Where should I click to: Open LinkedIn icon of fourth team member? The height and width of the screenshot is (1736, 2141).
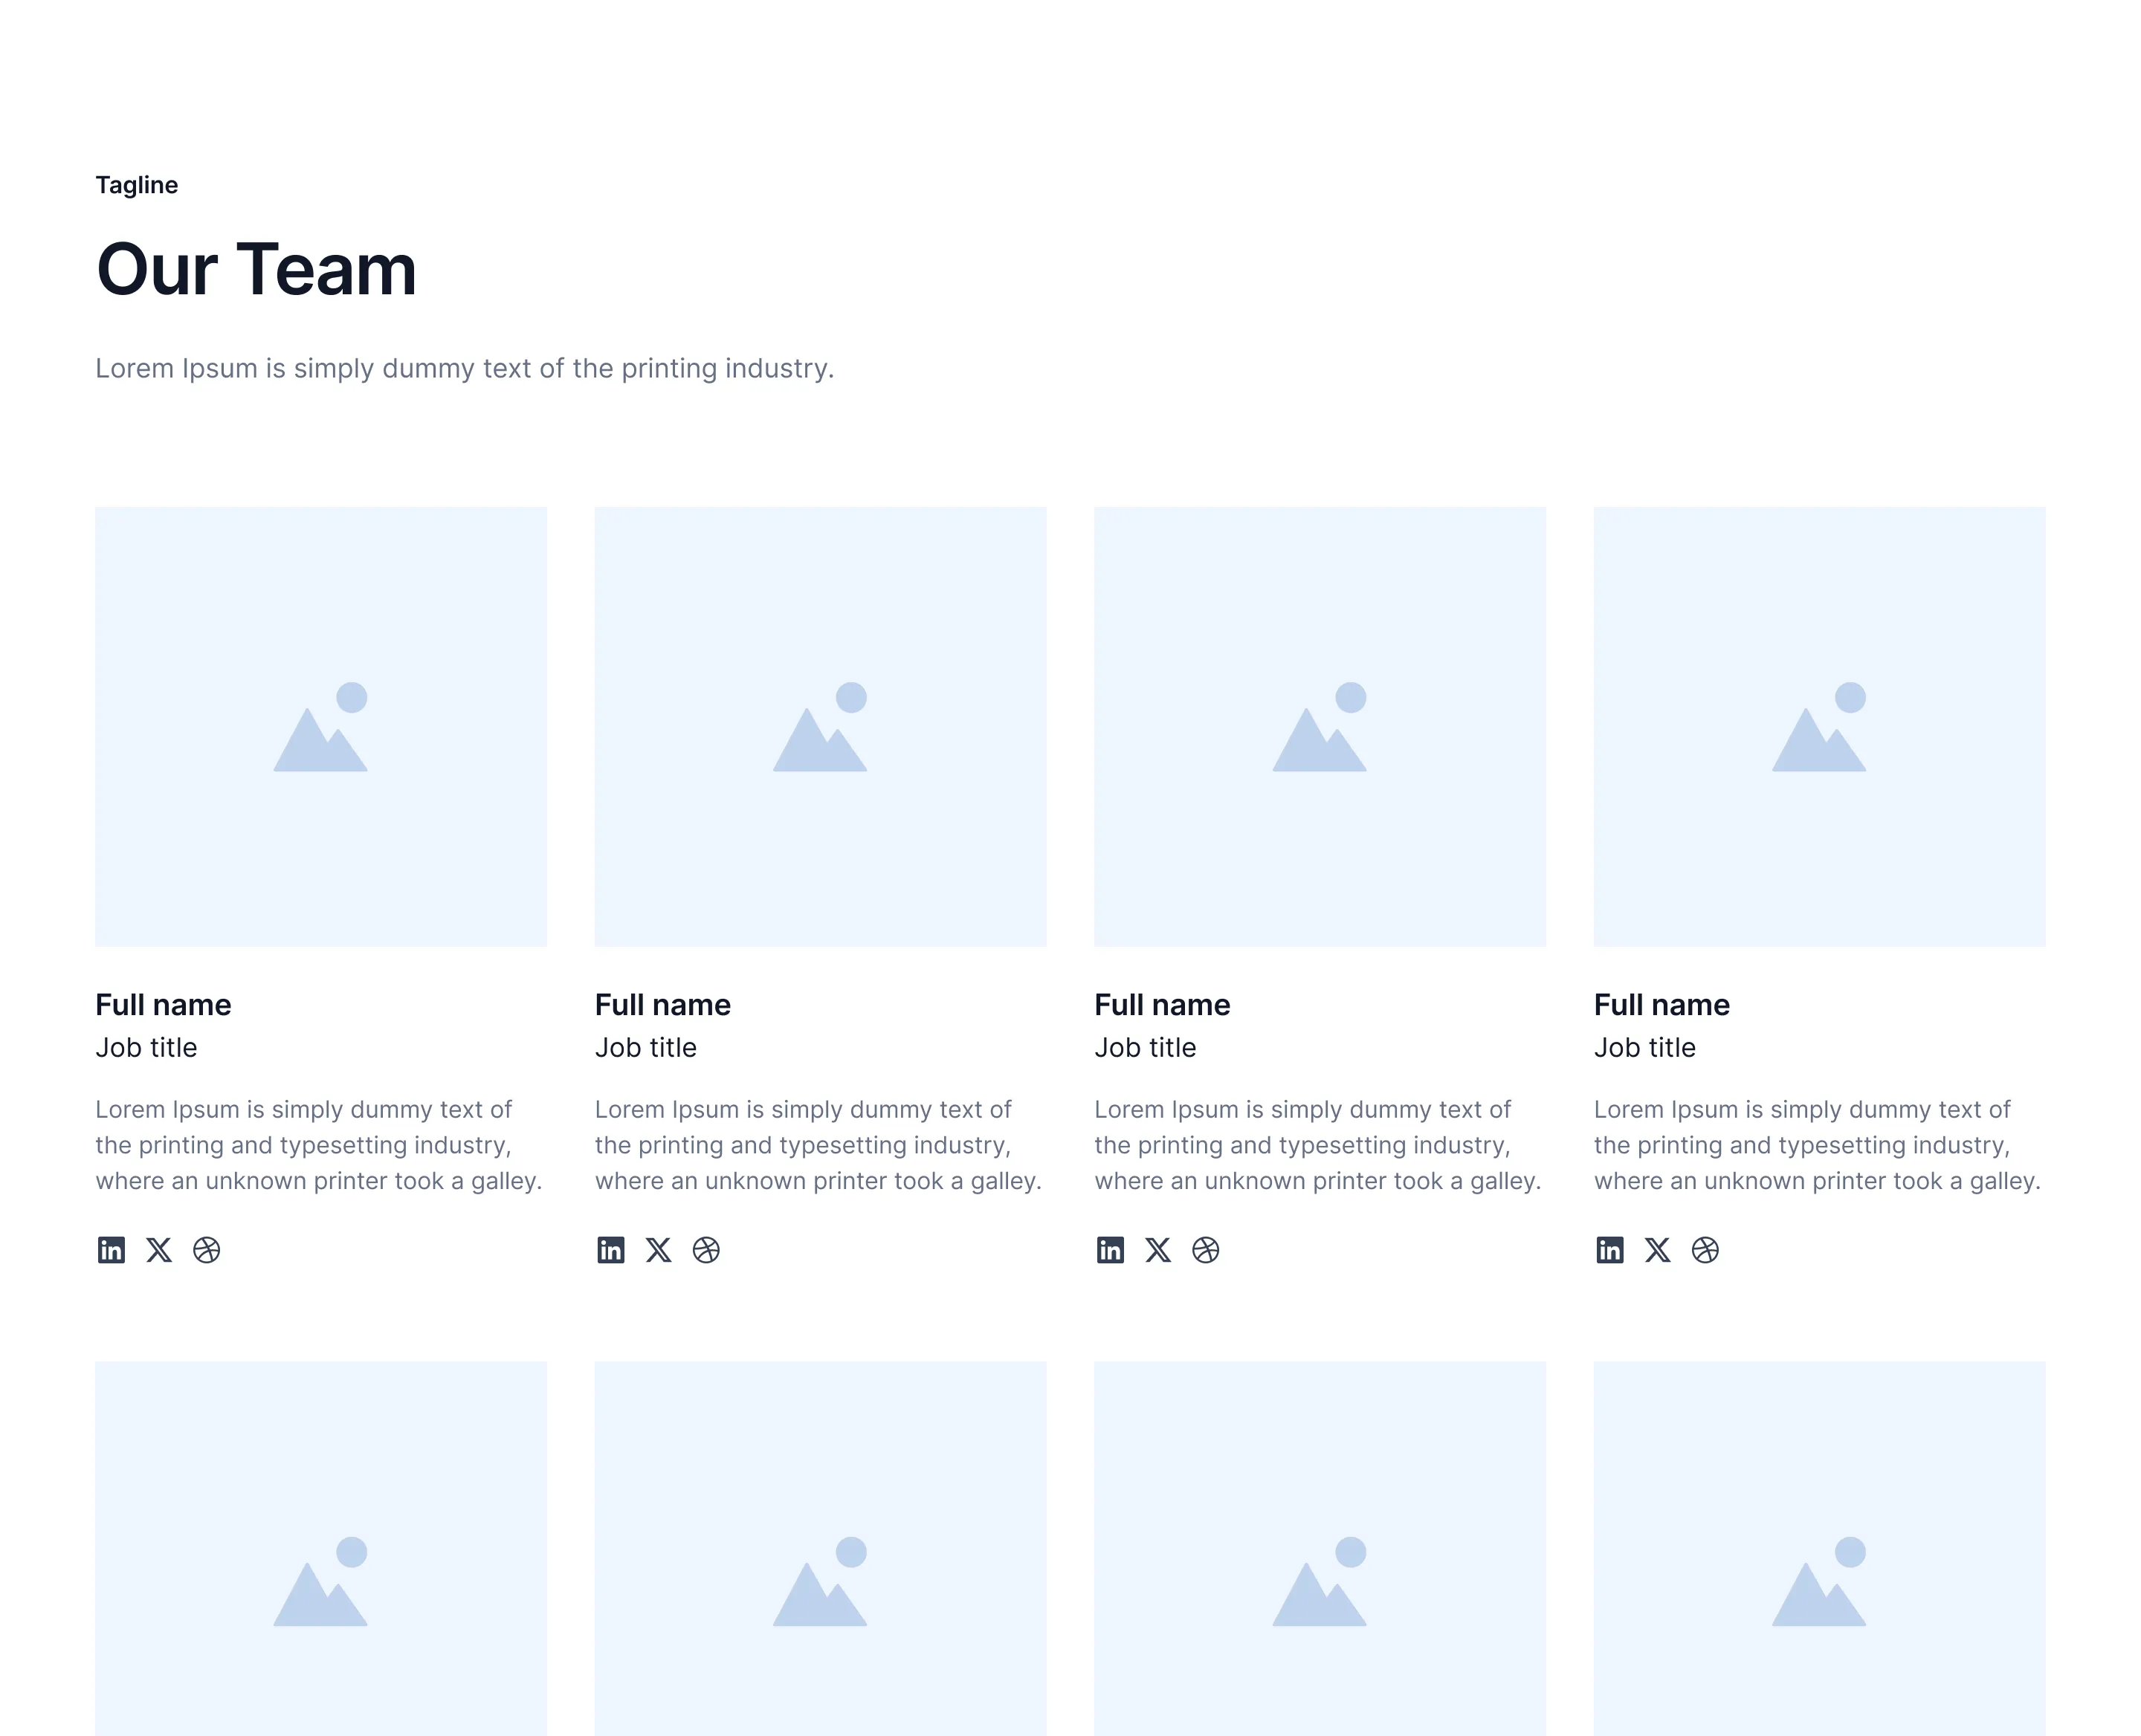1609,1250
